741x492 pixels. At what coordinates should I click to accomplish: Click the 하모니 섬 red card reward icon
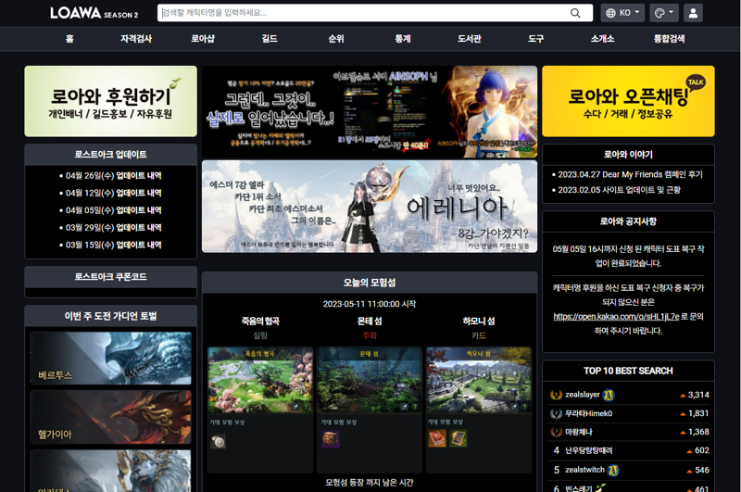point(437,438)
